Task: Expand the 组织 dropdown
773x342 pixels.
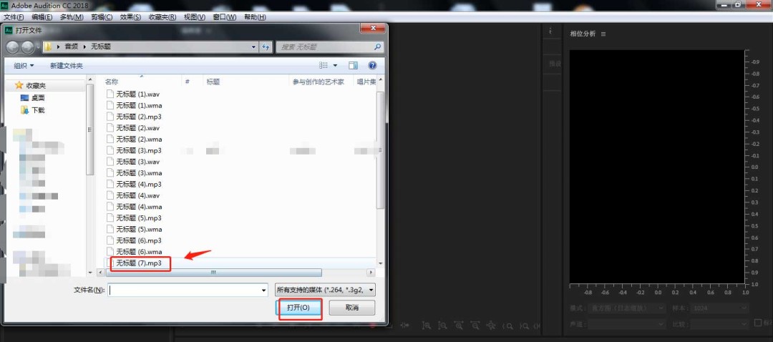Action: tap(24, 66)
